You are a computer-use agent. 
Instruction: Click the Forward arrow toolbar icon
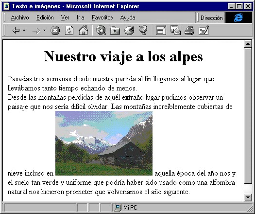point(36,31)
